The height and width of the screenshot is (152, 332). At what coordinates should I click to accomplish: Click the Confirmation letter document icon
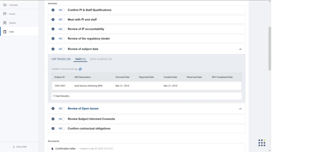point(53,149)
